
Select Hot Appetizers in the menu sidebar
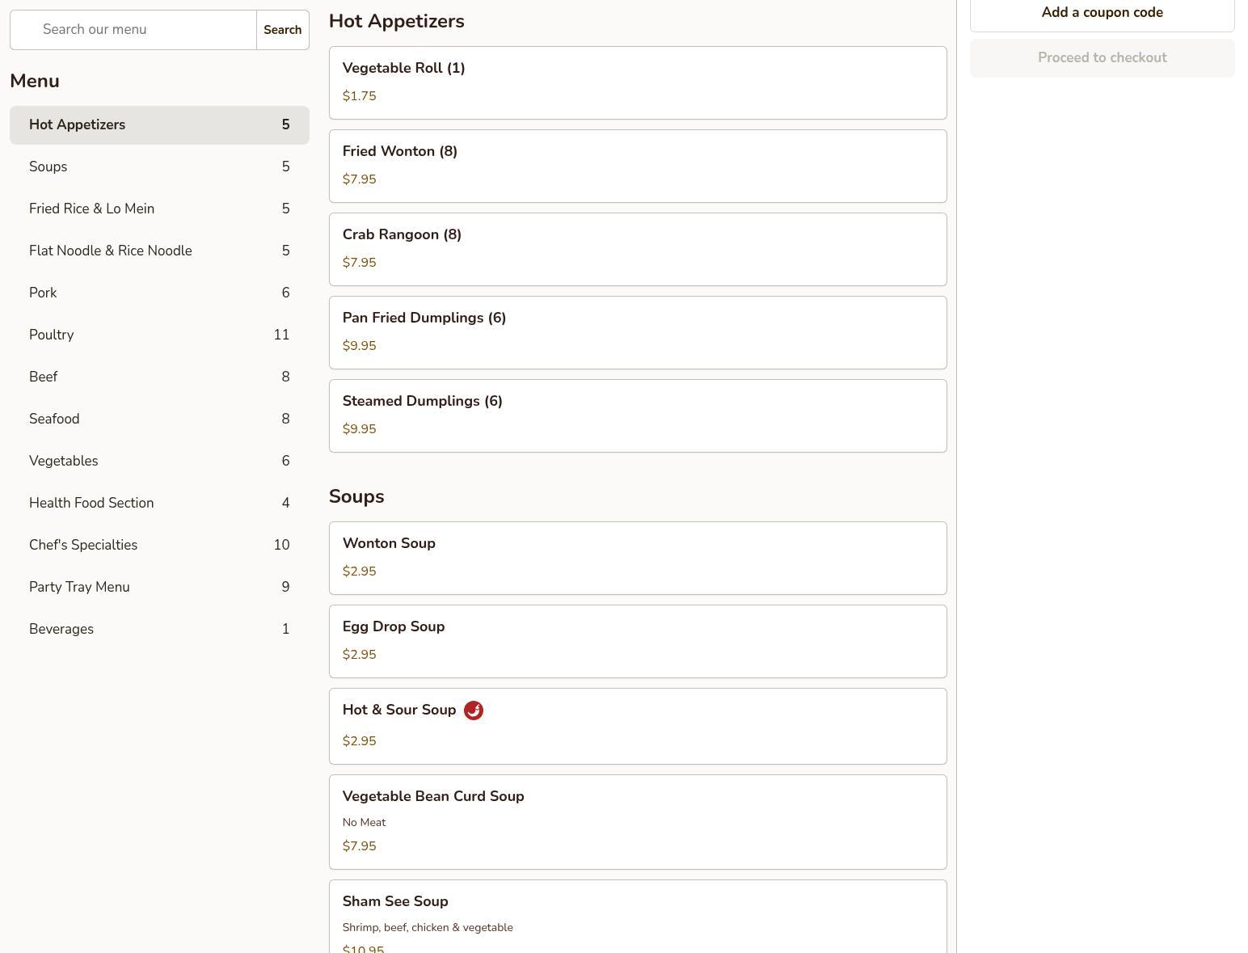pos(159,125)
